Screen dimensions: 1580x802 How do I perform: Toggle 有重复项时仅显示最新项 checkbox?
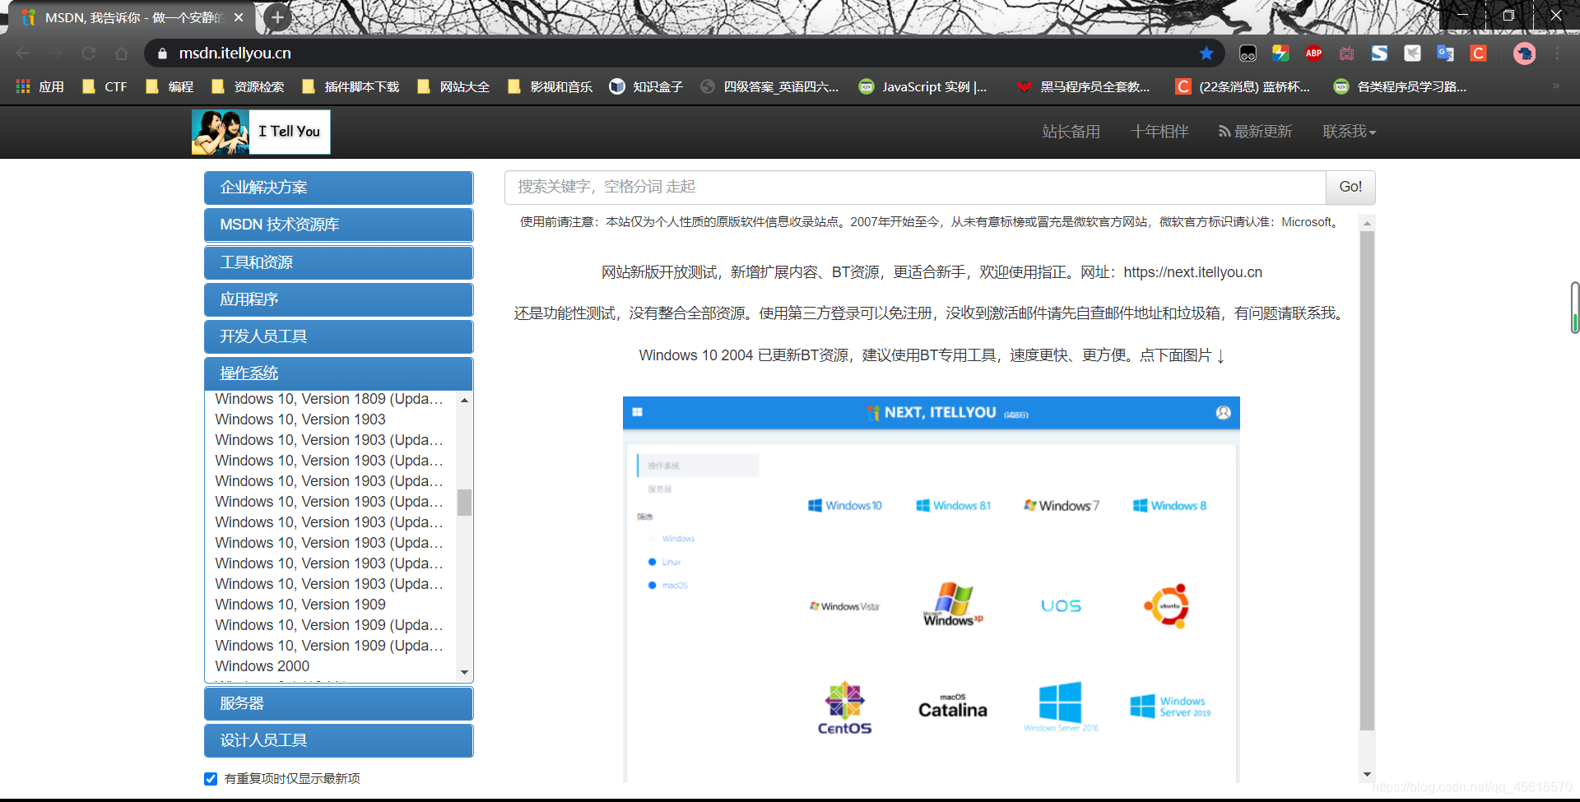coord(211,779)
